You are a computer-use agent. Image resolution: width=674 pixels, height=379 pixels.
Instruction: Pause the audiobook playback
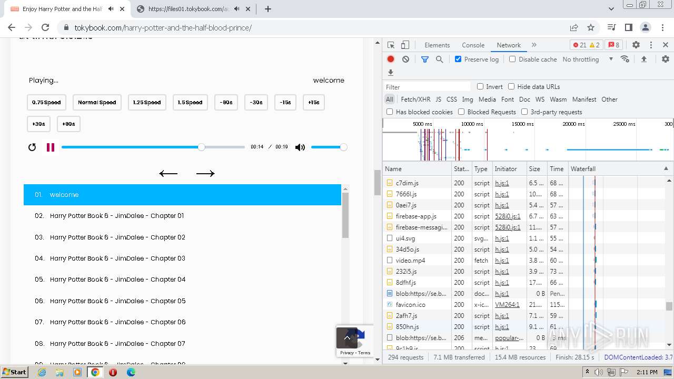[x=51, y=147]
